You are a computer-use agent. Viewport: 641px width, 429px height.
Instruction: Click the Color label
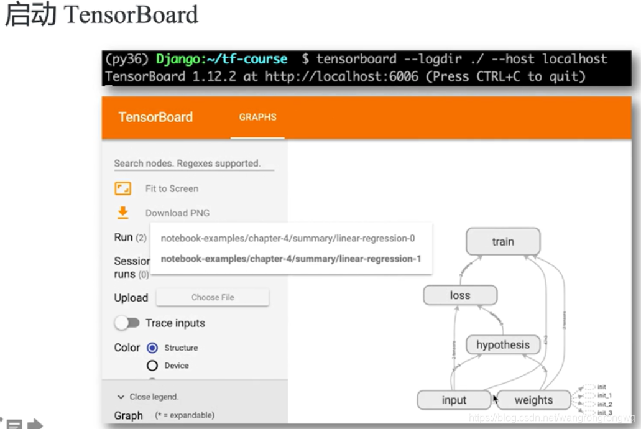127,348
